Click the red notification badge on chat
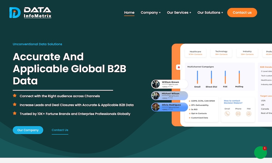The width and height of the screenshot is (272, 163). 264,148
